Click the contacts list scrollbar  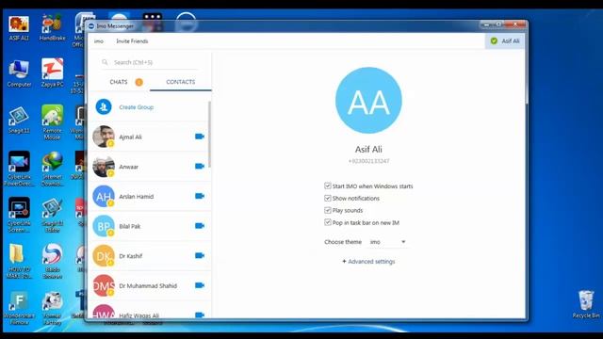[x=209, y=135]
